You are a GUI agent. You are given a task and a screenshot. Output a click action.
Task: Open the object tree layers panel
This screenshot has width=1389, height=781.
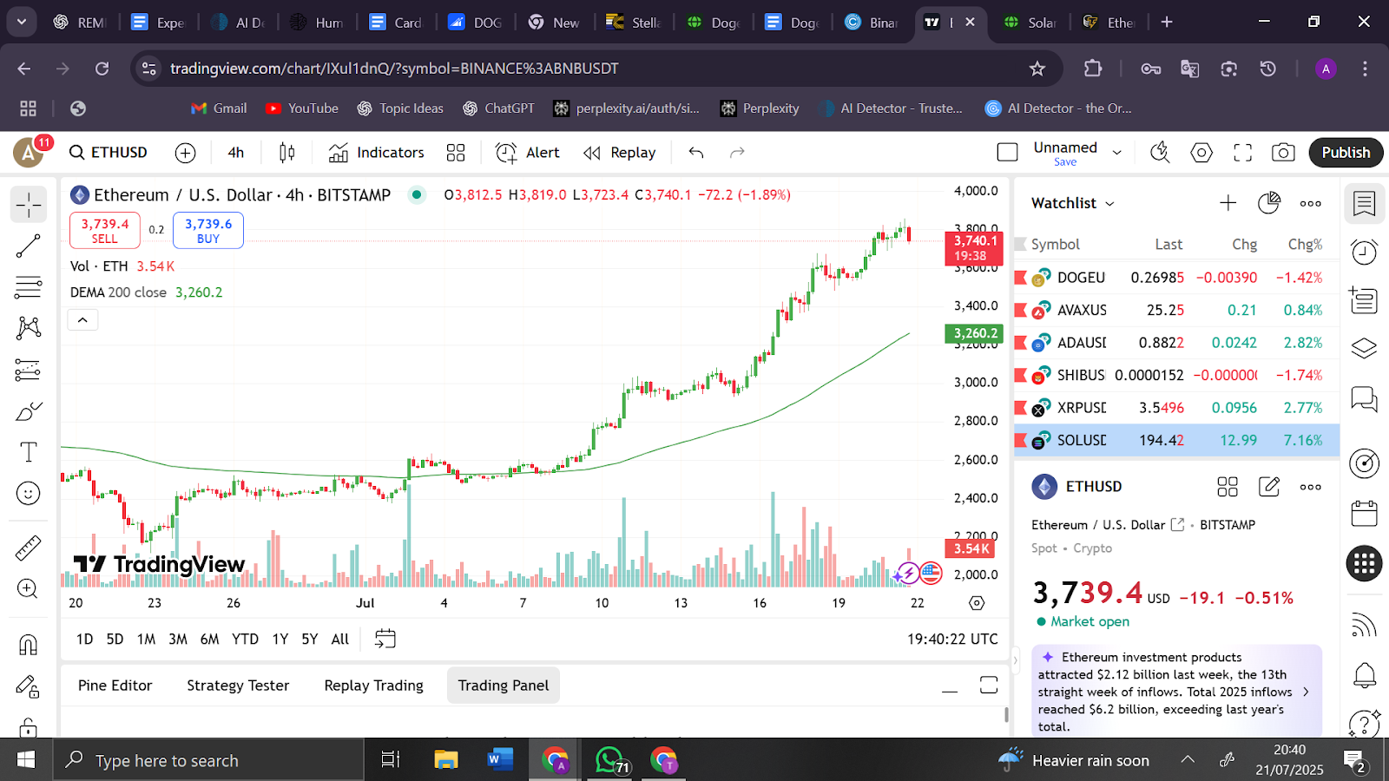pyautogui.click(x=1365, y=348)
